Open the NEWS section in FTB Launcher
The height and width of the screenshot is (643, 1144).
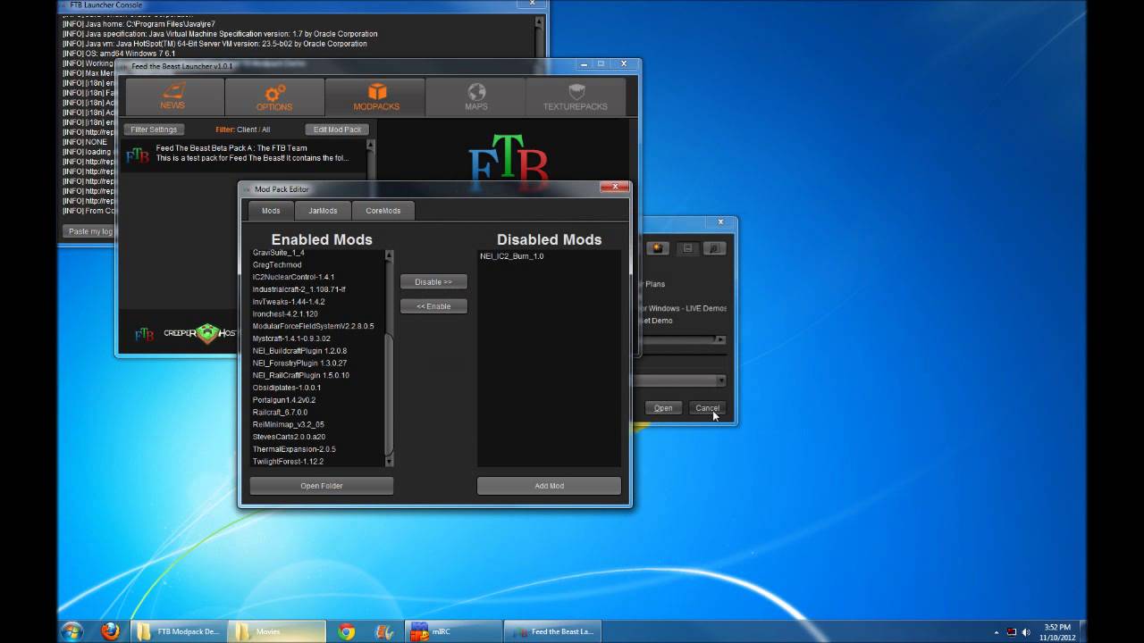tap(173, 96)
